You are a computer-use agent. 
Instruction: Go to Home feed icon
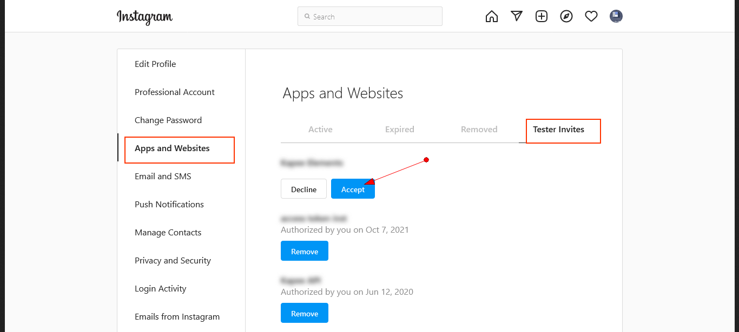pos(491,17)
